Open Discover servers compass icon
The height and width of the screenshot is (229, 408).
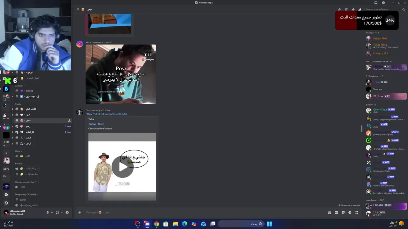click(6, 203)
